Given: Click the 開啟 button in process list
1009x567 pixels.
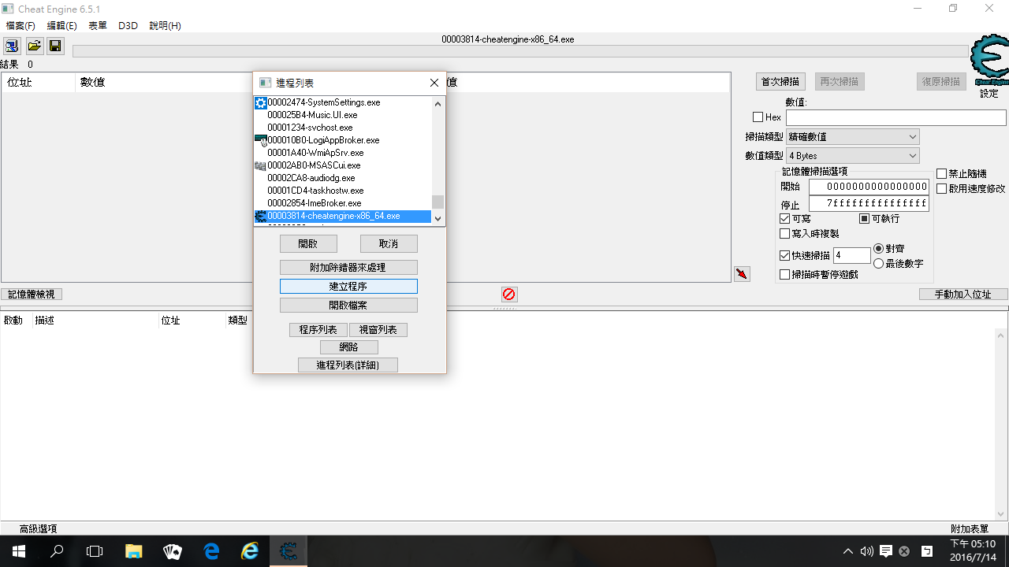Looking at the screenshot, I should (x=308, y=243).
